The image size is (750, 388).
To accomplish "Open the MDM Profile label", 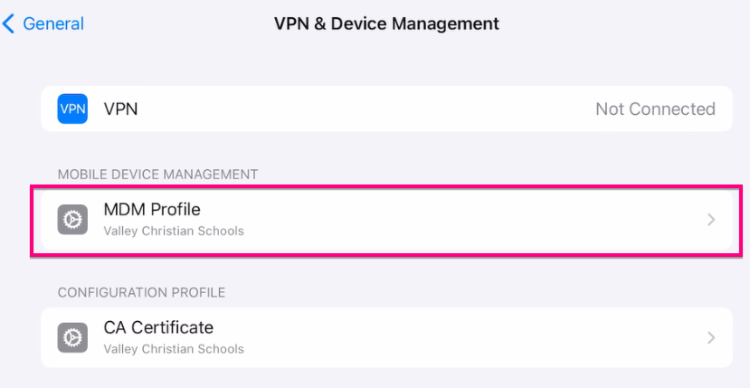I will tap(152, 210).
